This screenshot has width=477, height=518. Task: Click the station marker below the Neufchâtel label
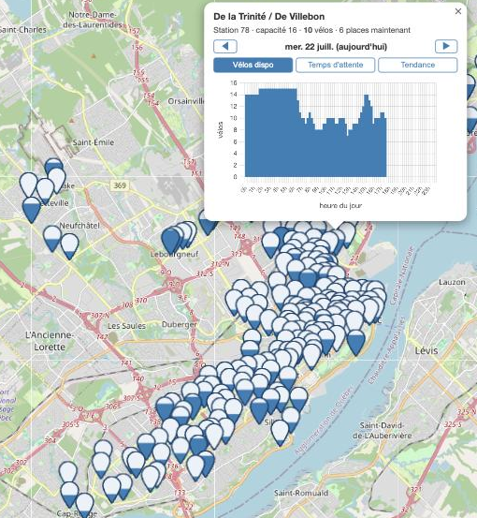tap(69, 246)
